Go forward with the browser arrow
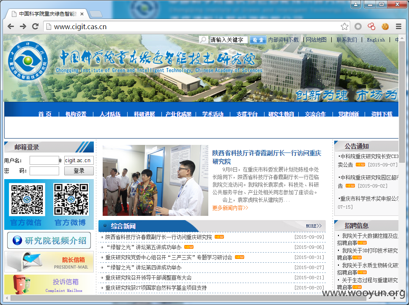The image size is (409, 305). (23, 26)
